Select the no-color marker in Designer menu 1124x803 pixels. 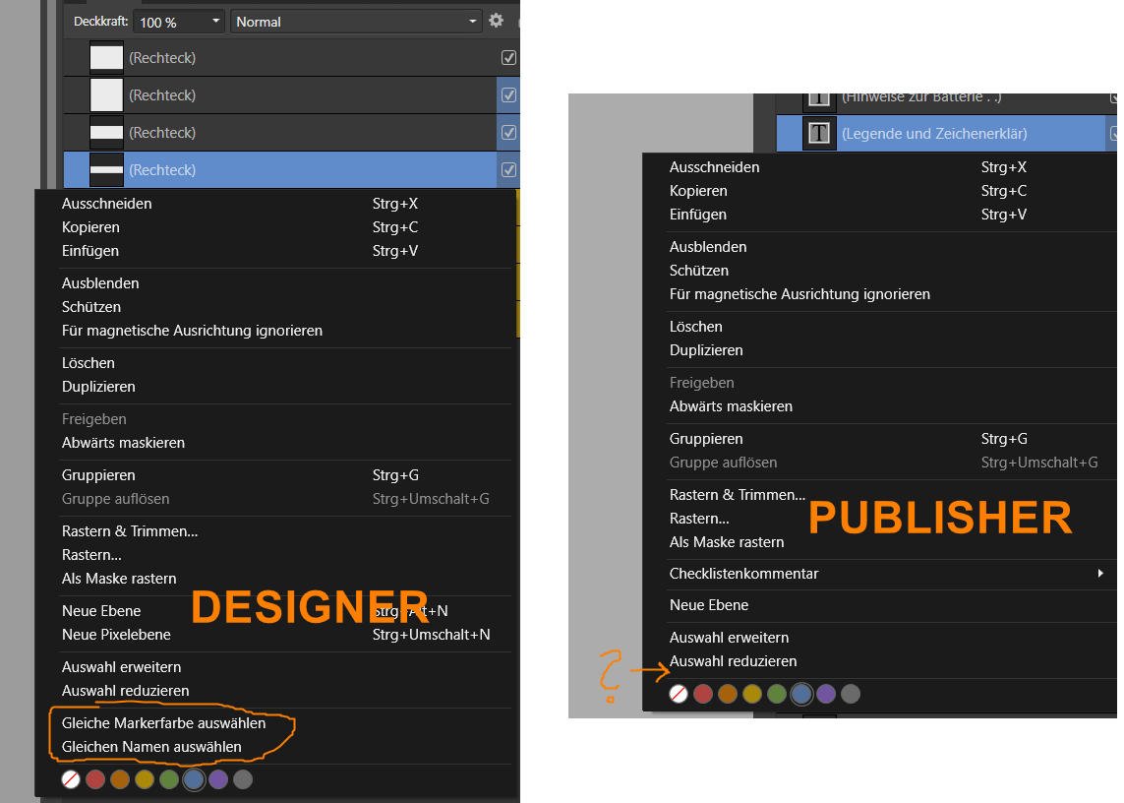pyautogui.click(x=71, y=779)
